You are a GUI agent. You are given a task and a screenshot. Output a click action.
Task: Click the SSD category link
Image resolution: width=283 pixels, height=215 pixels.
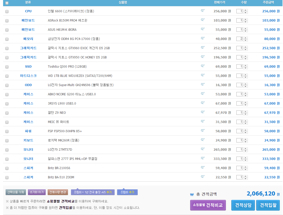(x=28, y=67)
